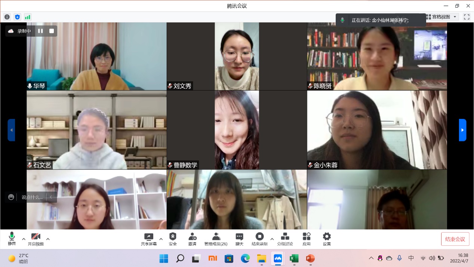Pause the cloud recording

pyautogui.click(x=40, y=31)
